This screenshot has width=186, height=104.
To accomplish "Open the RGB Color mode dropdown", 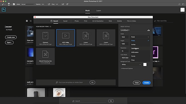I will click(x=125, y=58).
